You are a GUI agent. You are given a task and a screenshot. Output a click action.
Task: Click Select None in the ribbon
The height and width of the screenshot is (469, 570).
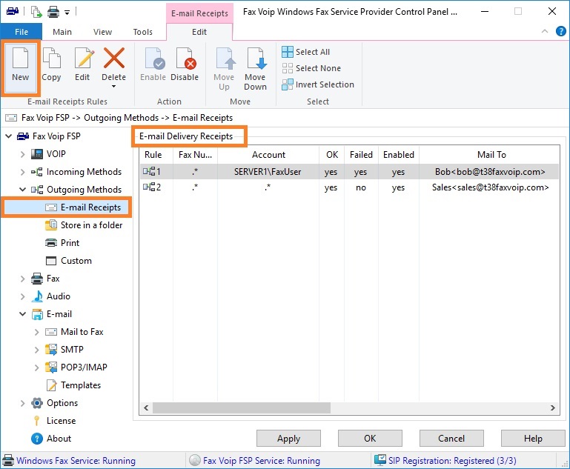(x=311, y=68)
